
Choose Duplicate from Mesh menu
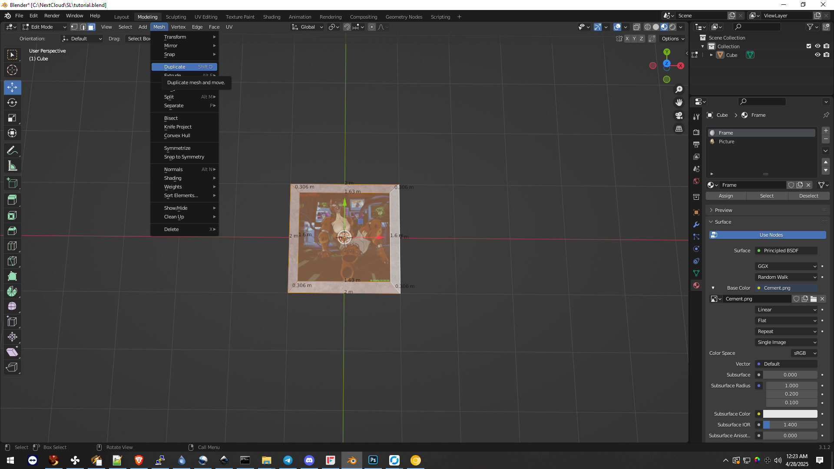(184, 67)
